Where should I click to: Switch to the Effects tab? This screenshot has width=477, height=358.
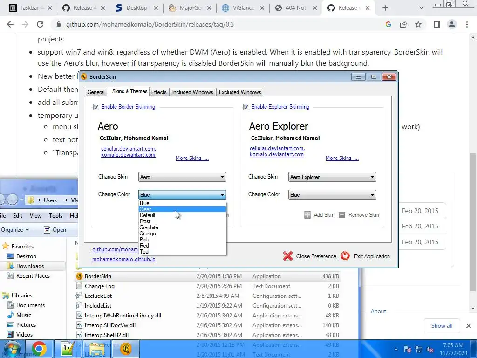coord(159,92)
